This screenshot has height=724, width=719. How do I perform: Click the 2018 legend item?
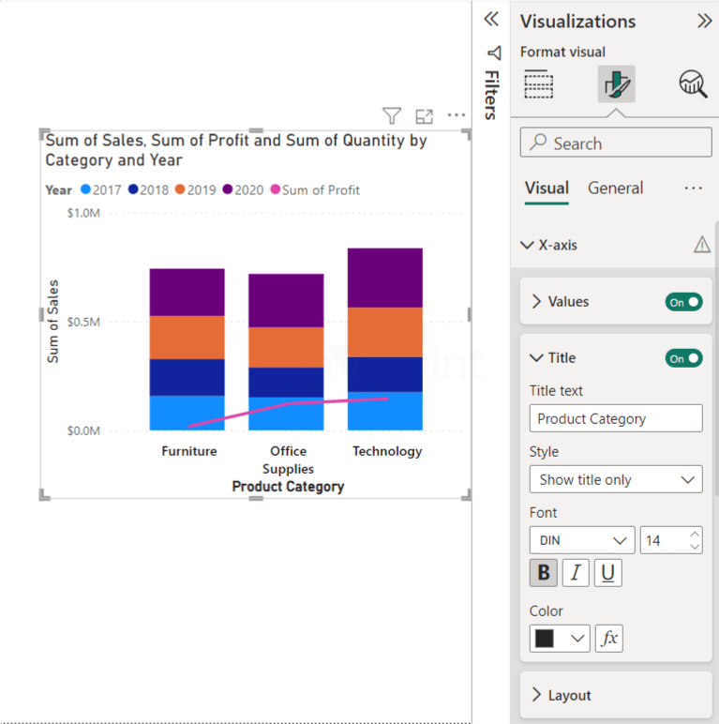coord(148,189)
